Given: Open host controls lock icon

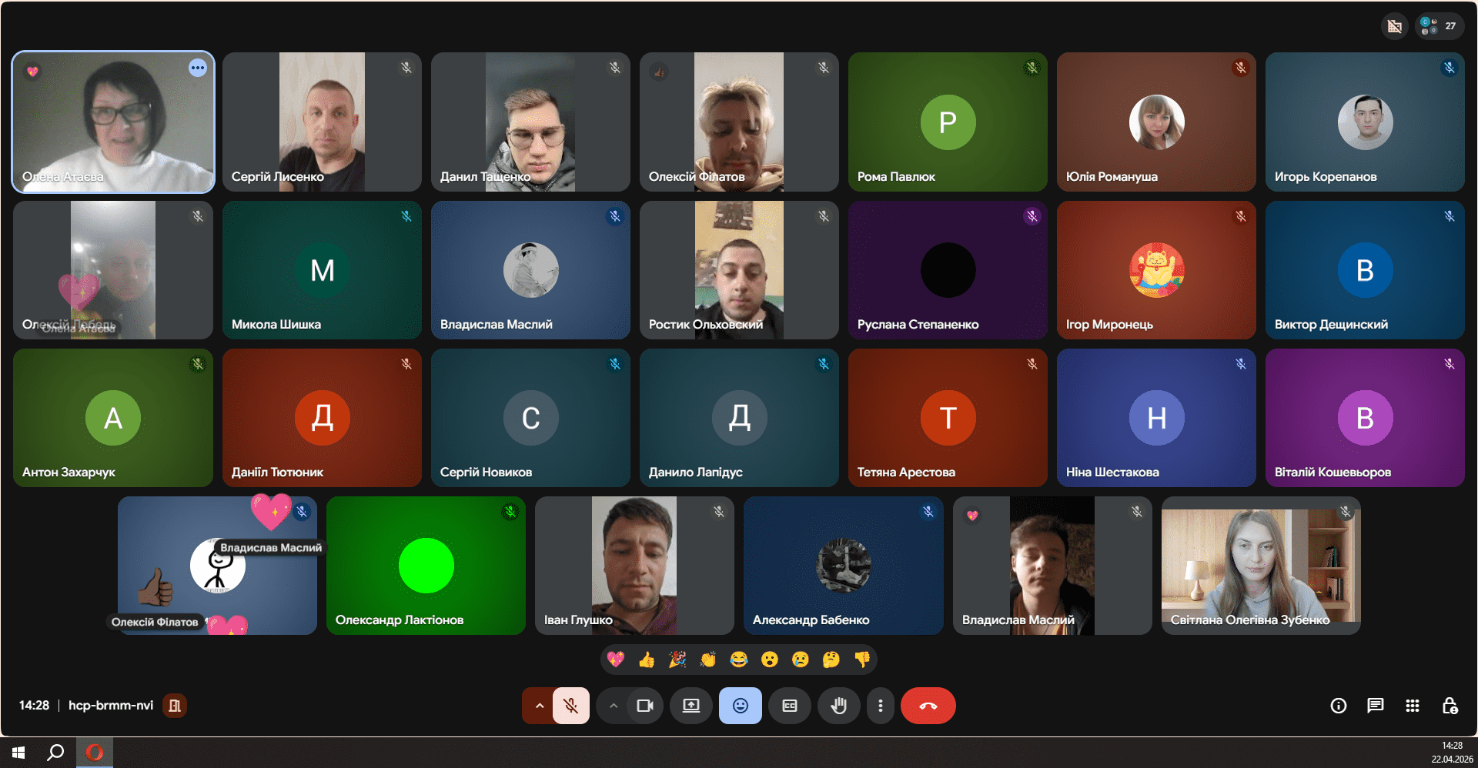Looking at the screenshot, I should (1450, 706).
